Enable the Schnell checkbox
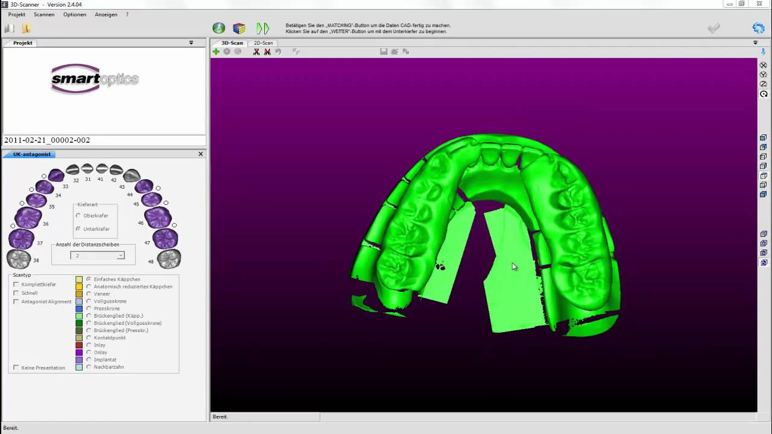This screenshot has width=772, height=434. click(x=16, y=293)
